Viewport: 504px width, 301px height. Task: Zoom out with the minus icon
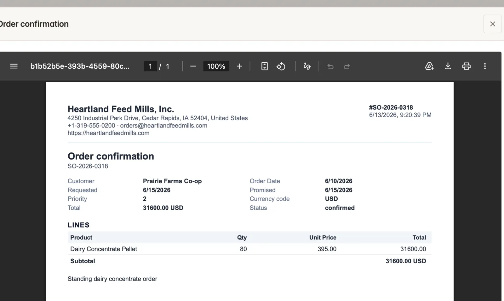(x=193, y=66)
